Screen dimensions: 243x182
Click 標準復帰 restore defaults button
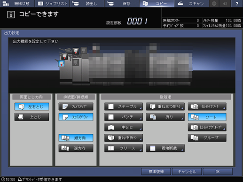tap(156, 172)
